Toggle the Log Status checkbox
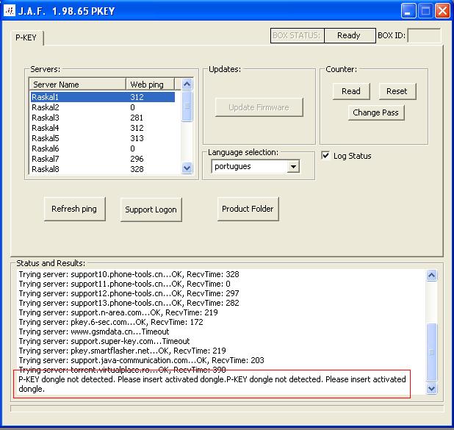This screenshot has height=430, width=454. tap(325, 155)
